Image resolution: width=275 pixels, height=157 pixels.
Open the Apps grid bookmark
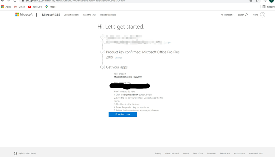6,7
